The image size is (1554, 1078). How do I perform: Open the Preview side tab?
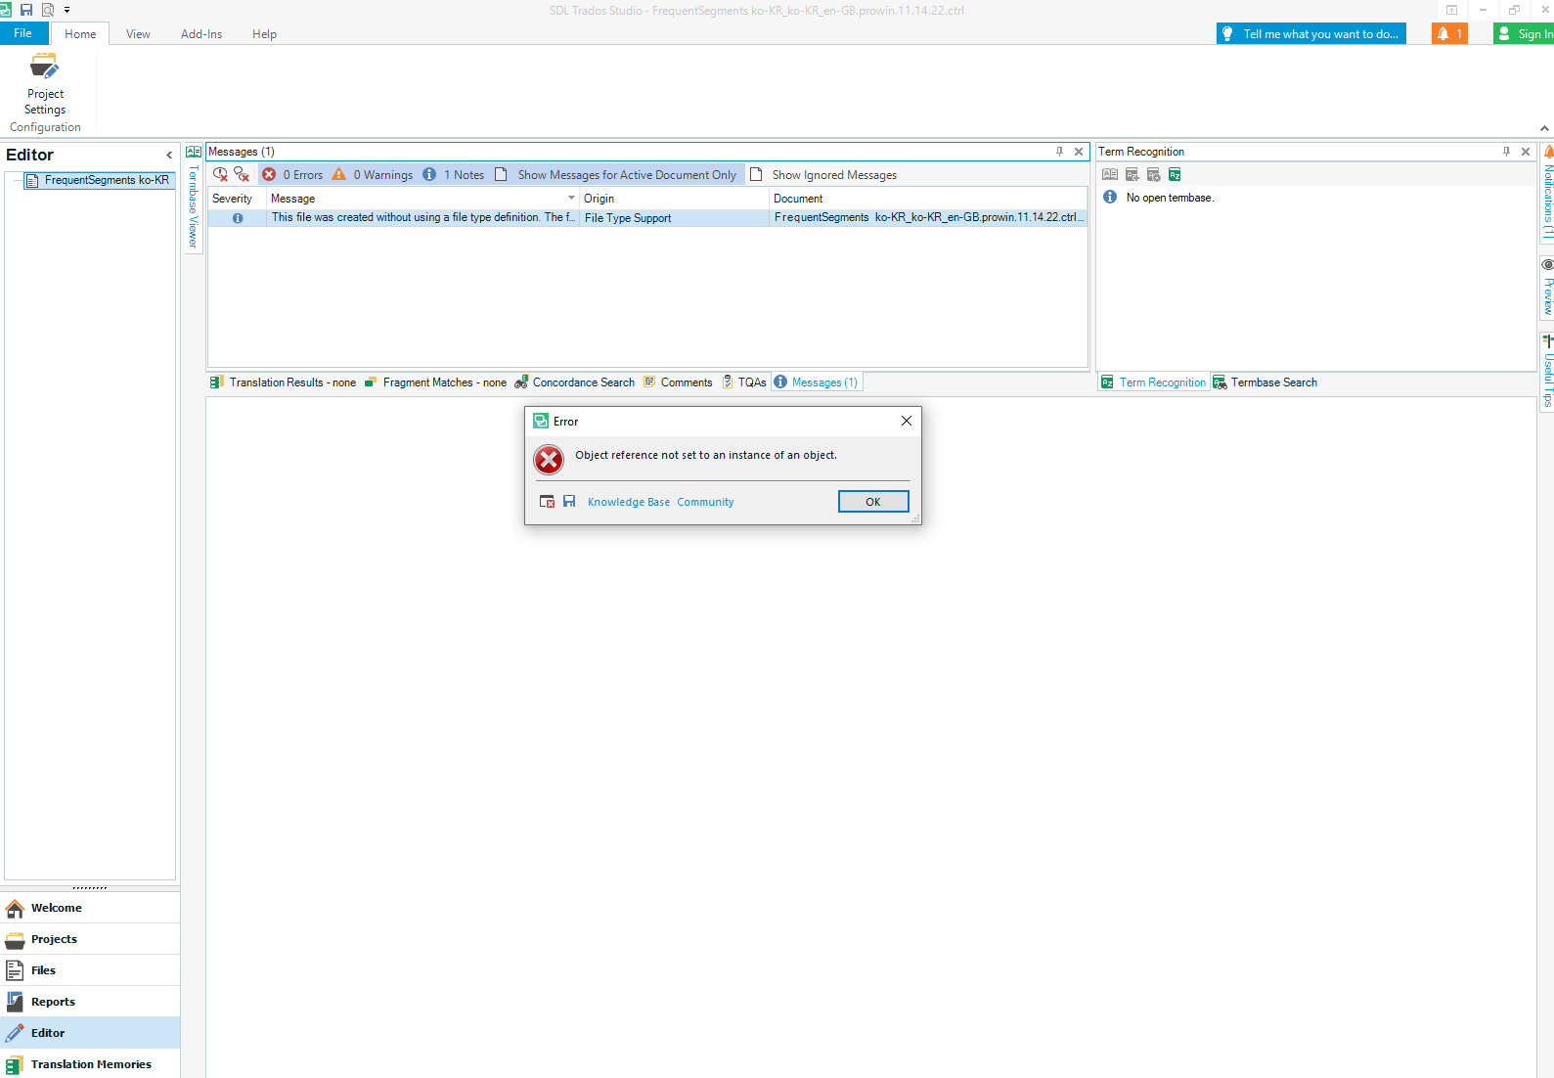tap(1547, 287)
